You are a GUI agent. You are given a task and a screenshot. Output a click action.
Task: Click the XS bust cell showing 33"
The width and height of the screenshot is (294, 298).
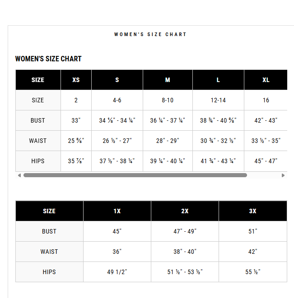point(76,120)
